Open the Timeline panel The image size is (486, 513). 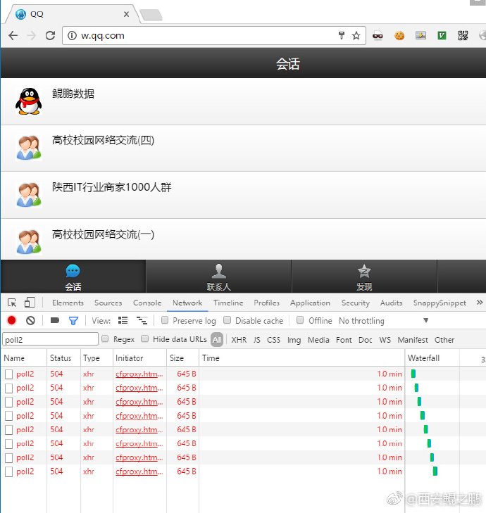click(x=228, y=303)
